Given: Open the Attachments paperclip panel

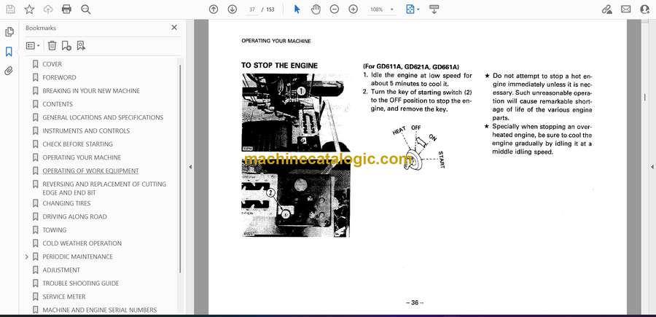Looking at the screenshot, I should click(9, 71).
